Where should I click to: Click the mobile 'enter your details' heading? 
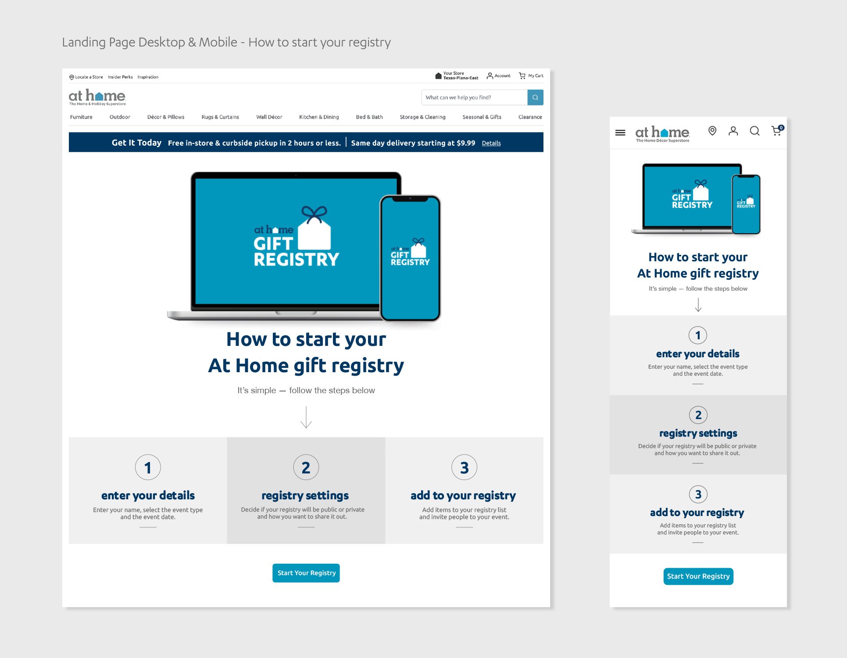pyautogui.click(x=698, y=354)
